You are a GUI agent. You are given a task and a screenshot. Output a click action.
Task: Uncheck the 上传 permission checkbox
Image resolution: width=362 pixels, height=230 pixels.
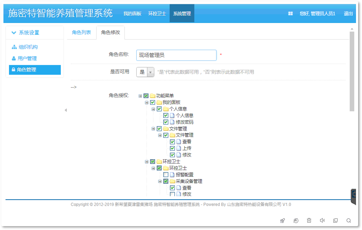(x=172, y=148)
